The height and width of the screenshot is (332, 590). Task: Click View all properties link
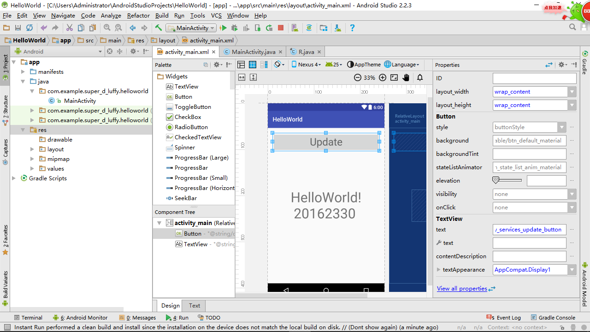(x=462, y=289)
